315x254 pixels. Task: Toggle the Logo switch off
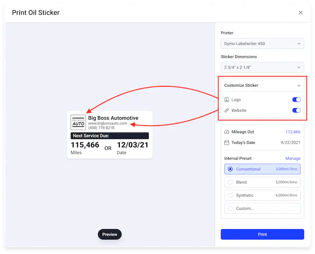[x=296, y=100]
